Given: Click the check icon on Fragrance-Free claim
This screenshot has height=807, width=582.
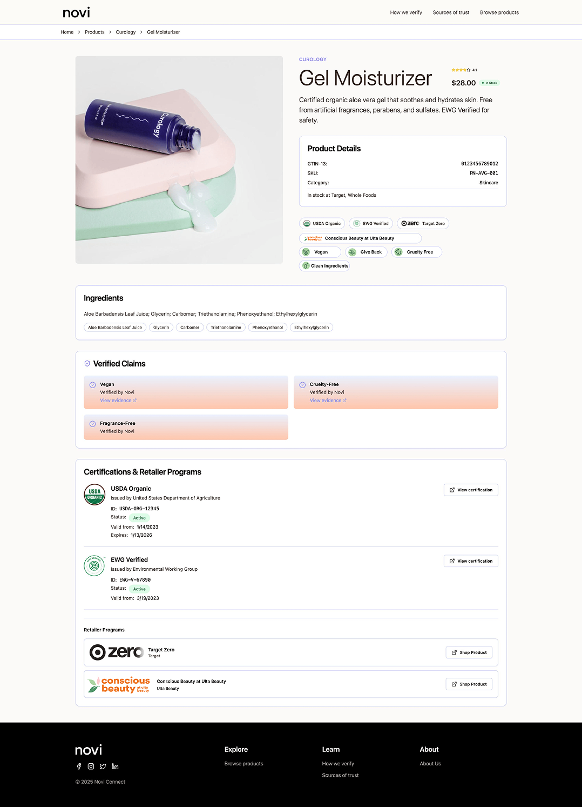Looking at the screenshot, I should 92,424.
